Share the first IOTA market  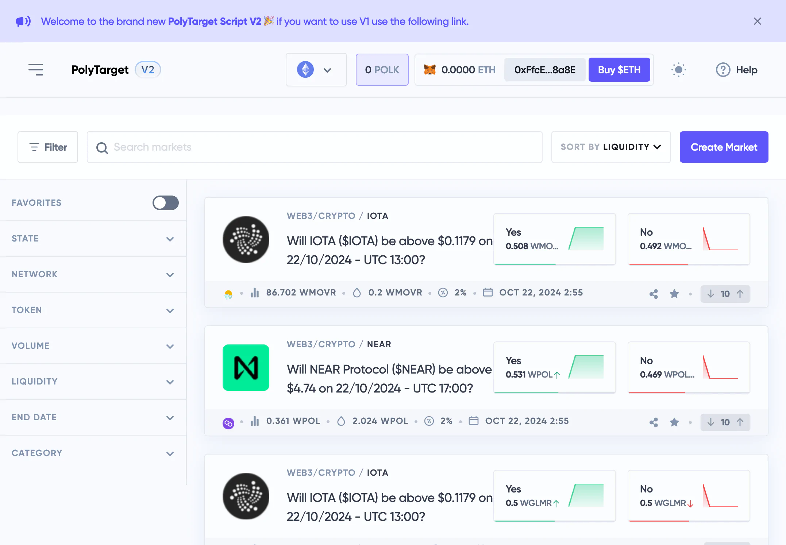(x=654, y=294)
